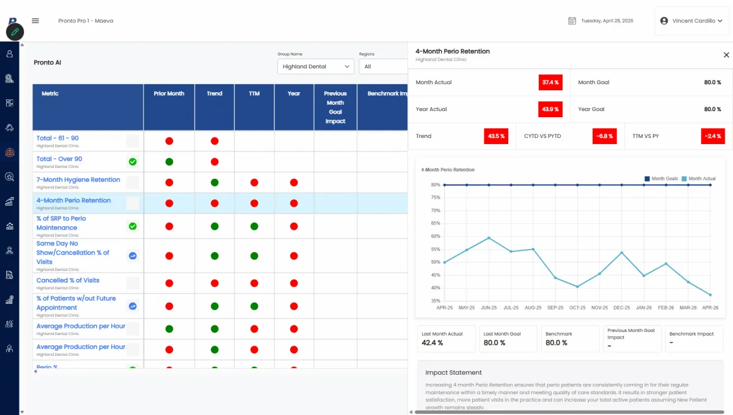Screen dimensions: 733x415
Task: Click trend icon for Patients w/out Future Appointment
Action: click(133, 306)
